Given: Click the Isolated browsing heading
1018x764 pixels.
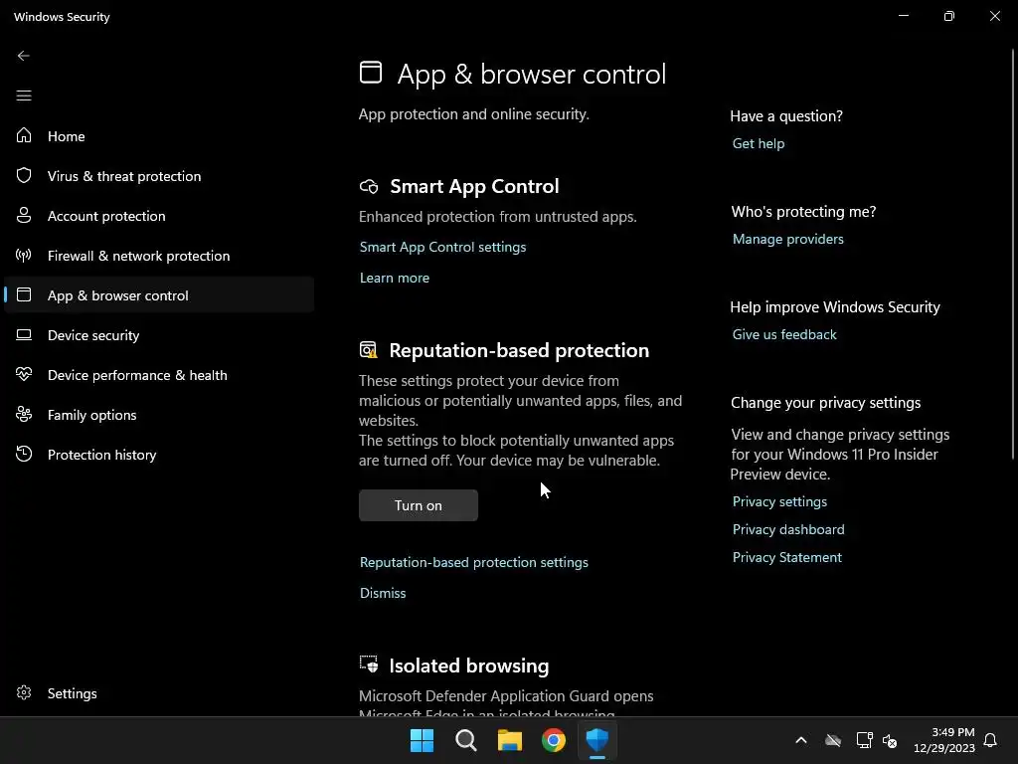Looking at the screenshot, I should (469, 666).
